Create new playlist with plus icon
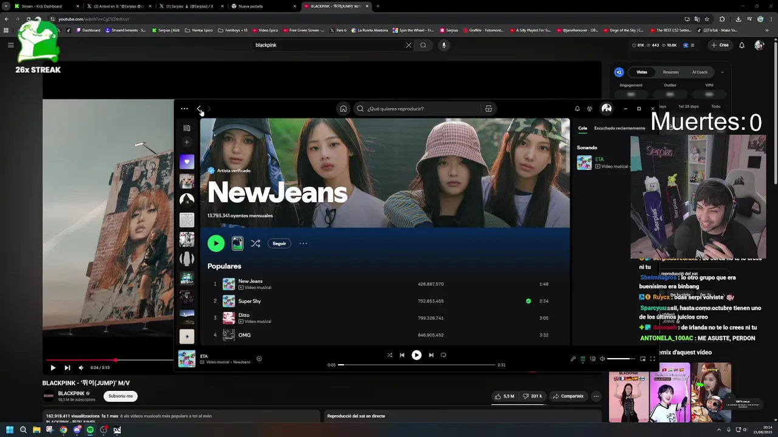Screen dimensions: 778x437 click(x=187, y=142)
